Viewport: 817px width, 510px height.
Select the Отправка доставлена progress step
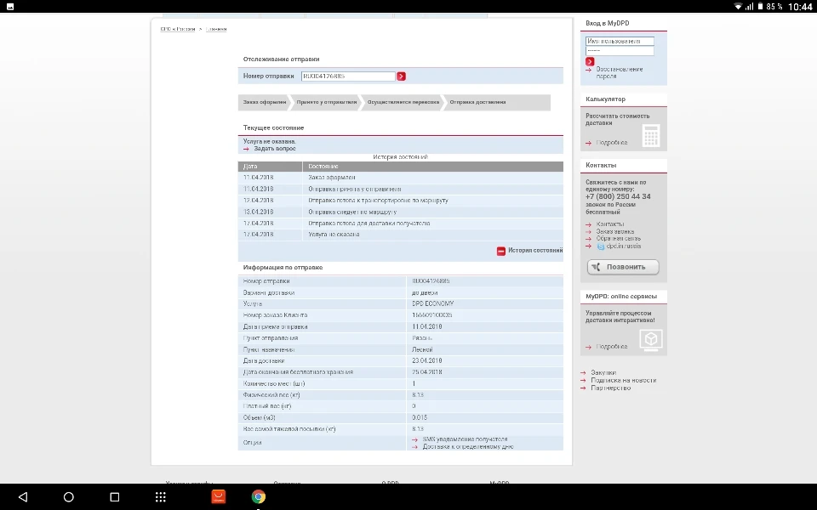pos(477,102)
